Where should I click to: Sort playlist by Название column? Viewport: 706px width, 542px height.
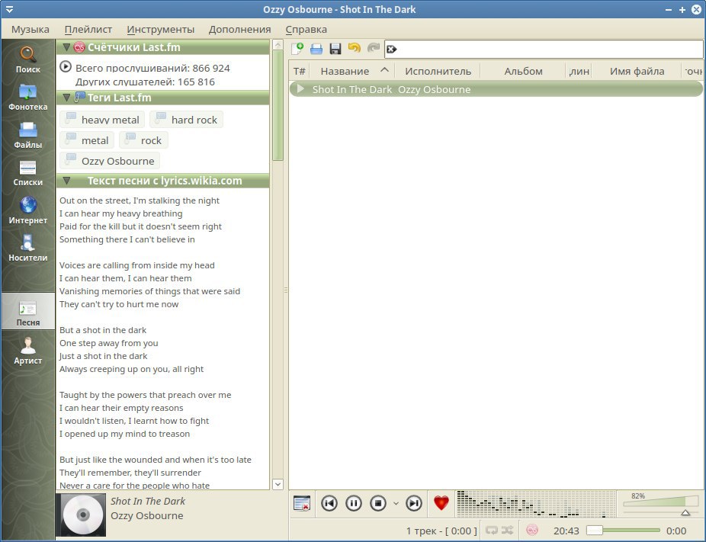[352, 71]
